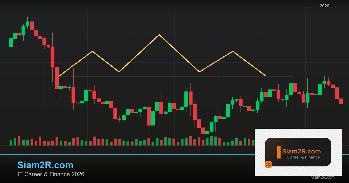The image size is (349, 183).
Task: Click the start point of the yellow pattern line
Action: pyautogui.click(x=59, y=76)
